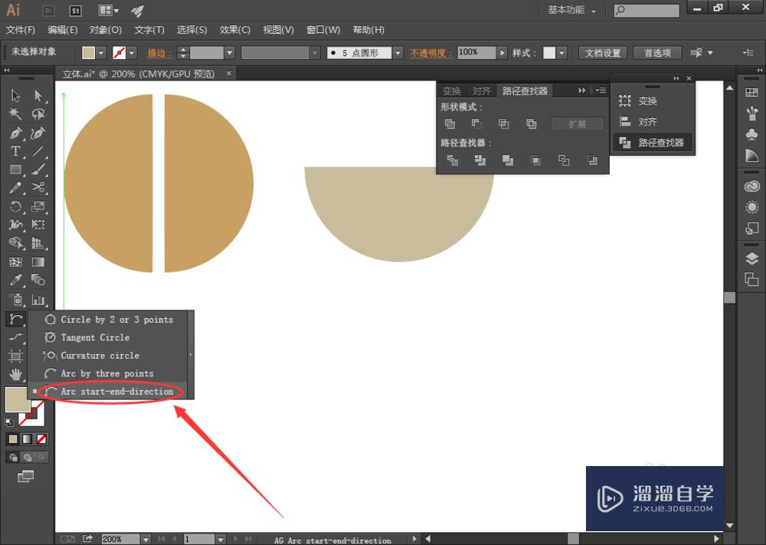The height and width of the screenshot is (545, 766).
Task: Open the zoom level dropdown at 200%
Action: tap(146, 539)
